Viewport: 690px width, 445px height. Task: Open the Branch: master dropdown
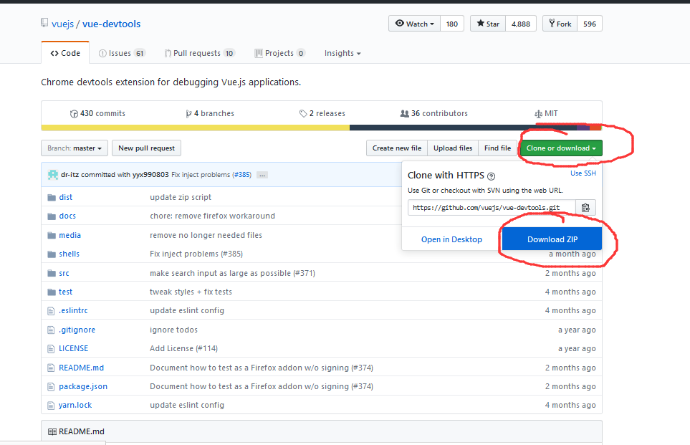click(75, 148)
